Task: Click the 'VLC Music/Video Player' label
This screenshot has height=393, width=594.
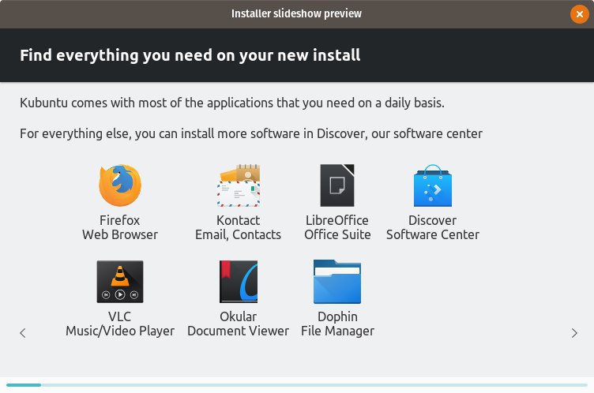Action: [120, 324]
